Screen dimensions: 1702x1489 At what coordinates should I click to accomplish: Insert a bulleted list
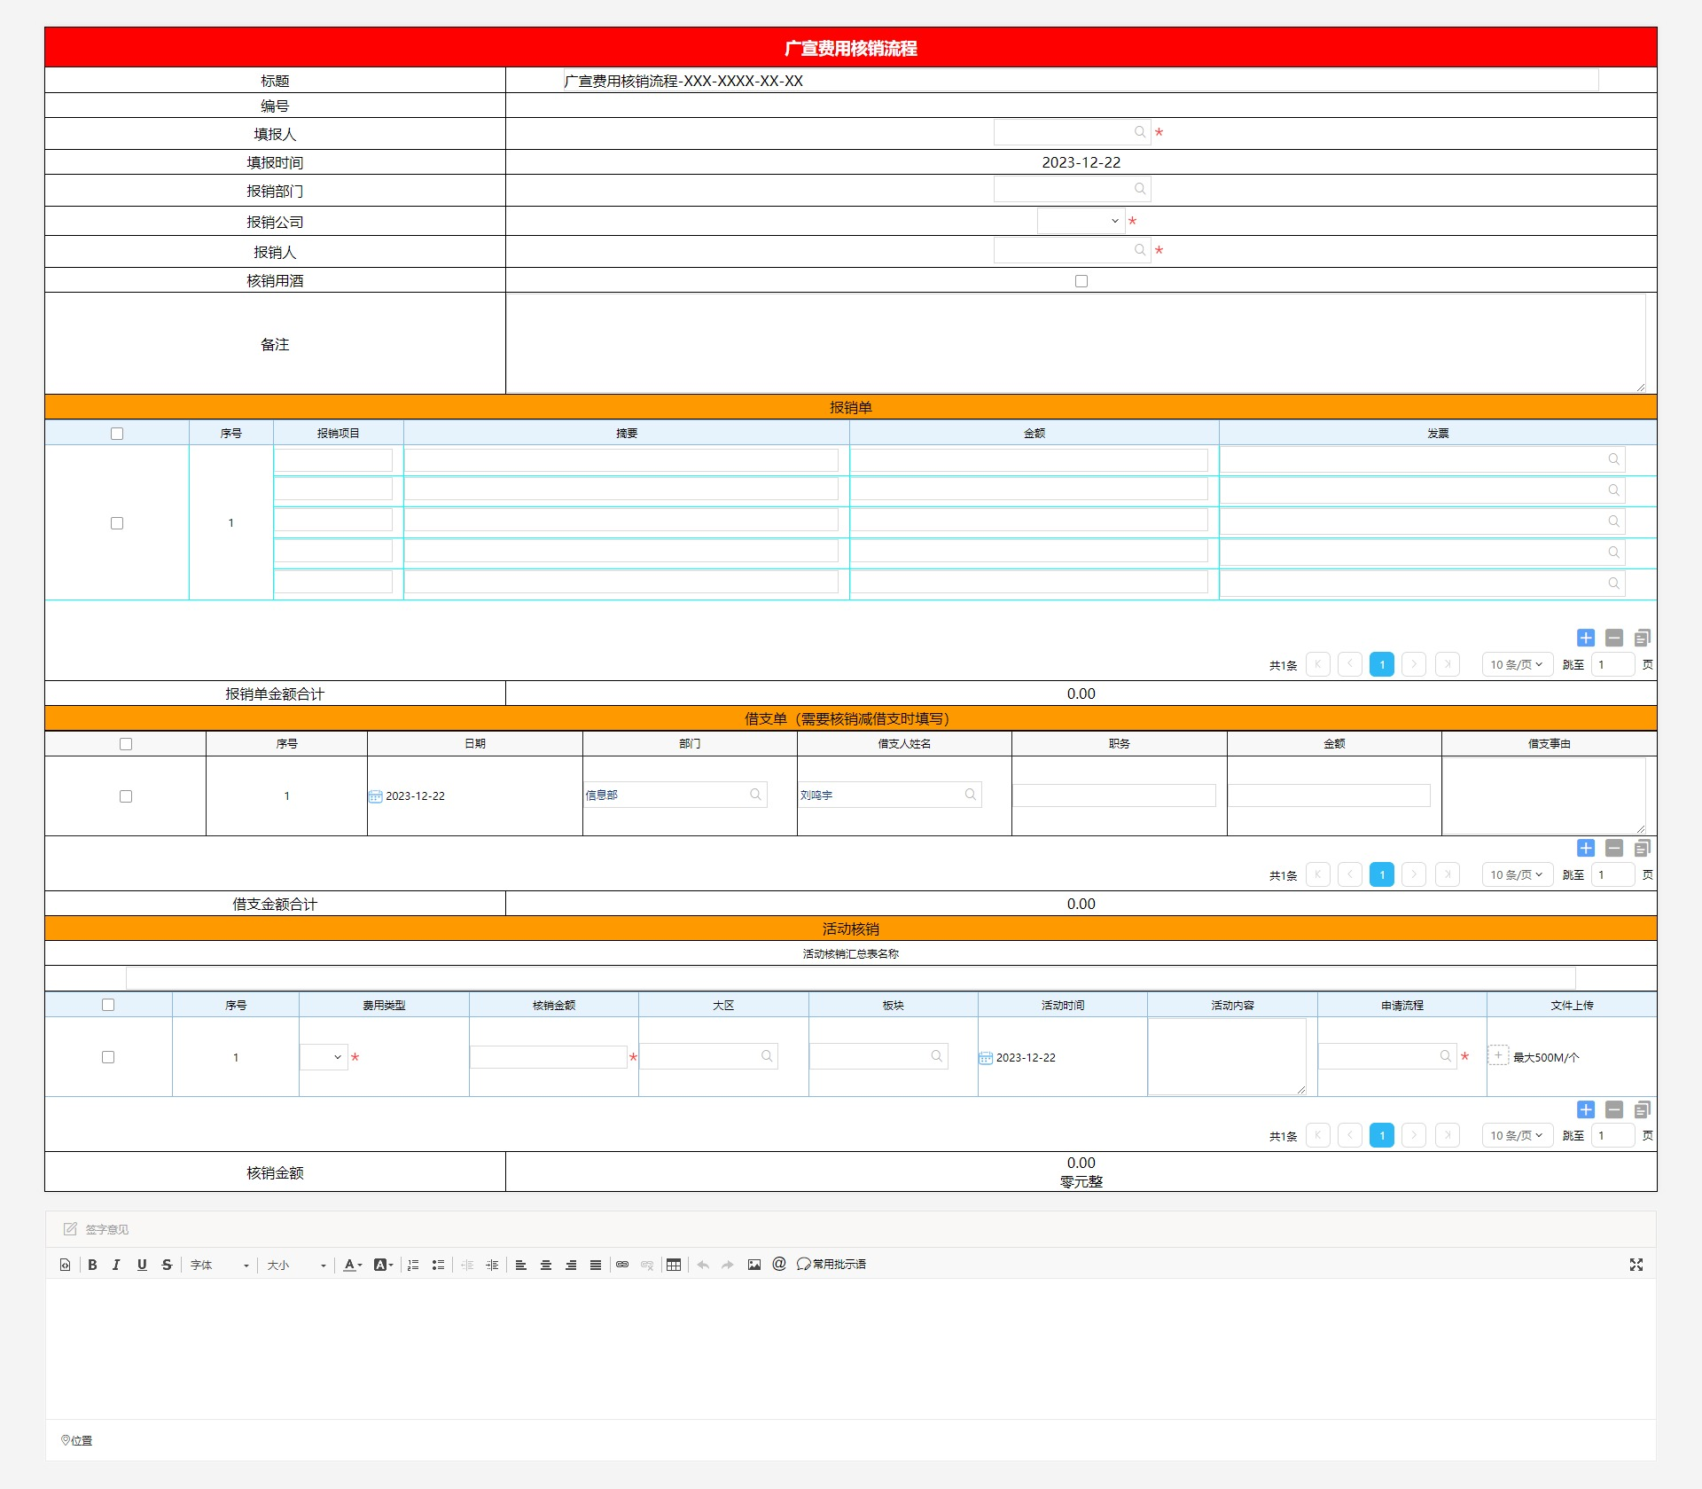(438, 1265)
